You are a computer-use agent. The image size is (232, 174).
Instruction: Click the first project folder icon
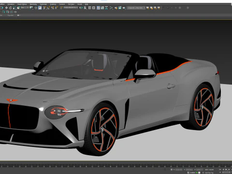pyautogui.click(x=147, y=8)
